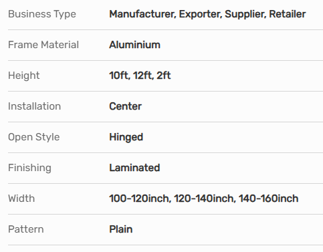Select the 100-120inch width text
This screenshot has height=252, width=323.
coord(140,199)
